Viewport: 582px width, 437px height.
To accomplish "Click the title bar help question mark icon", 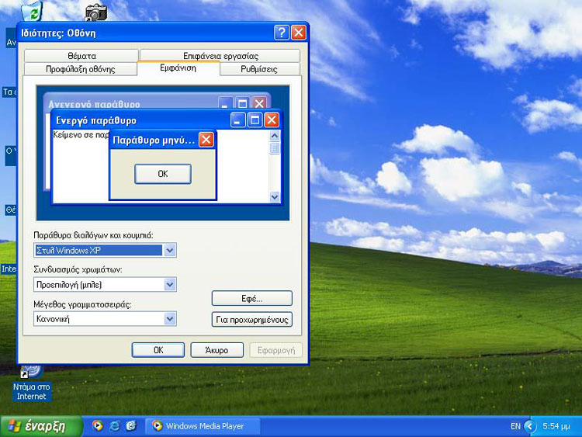I will (x=282, y=33).
